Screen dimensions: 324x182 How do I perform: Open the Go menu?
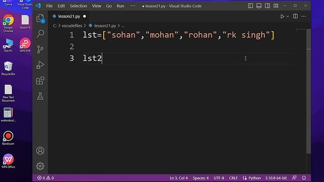coord(109,6)
